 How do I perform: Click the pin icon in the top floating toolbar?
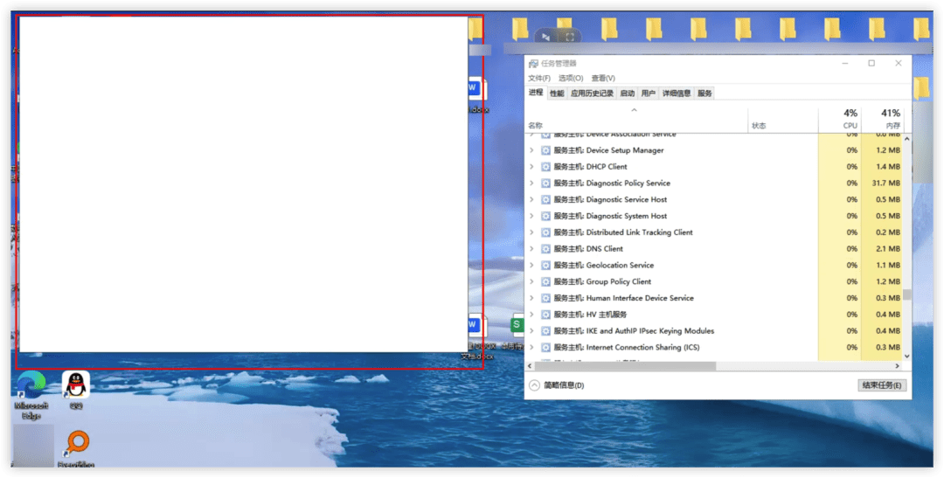pos(545,37)
